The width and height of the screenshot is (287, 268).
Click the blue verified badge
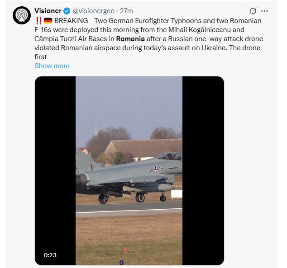pos(65,10)
